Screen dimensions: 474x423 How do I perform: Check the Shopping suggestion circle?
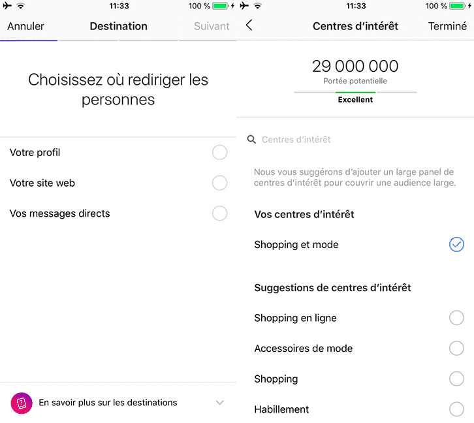(456, 379)
